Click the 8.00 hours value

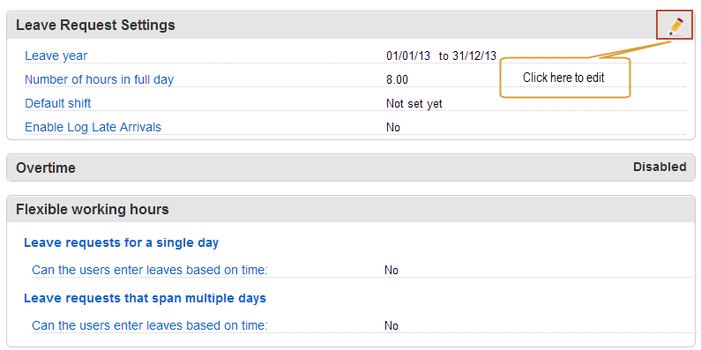click(x=397, y=80)
